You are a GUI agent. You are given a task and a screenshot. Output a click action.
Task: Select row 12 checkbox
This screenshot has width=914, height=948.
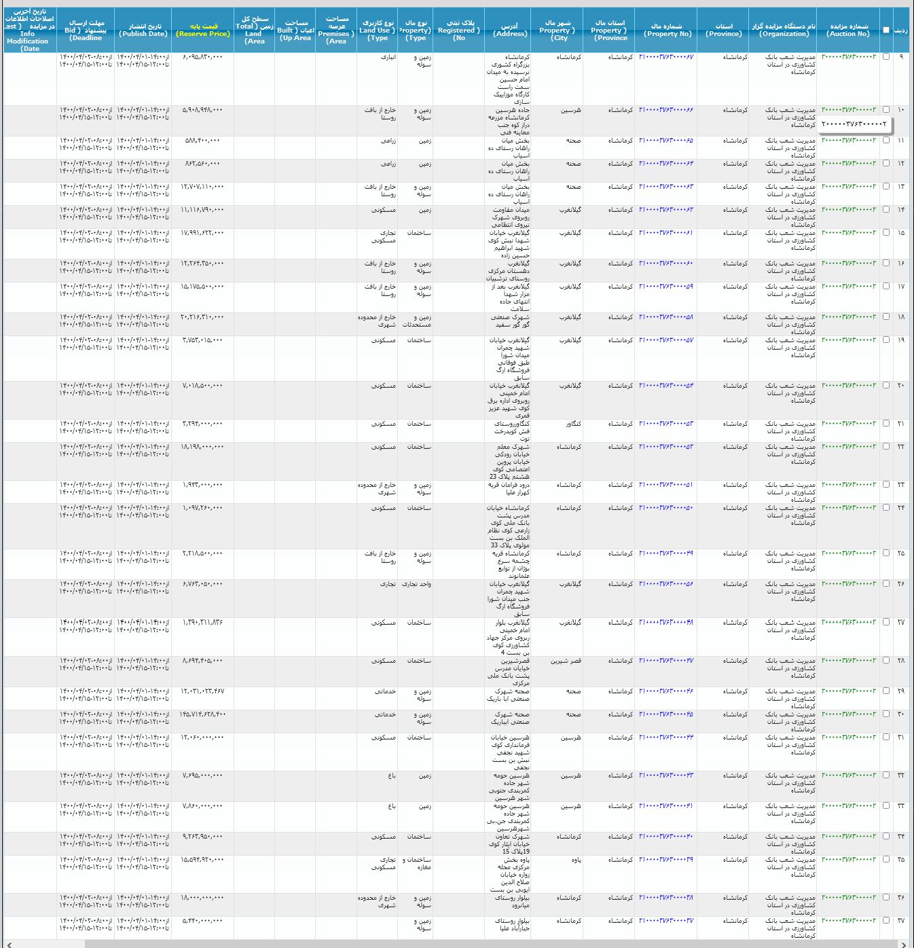tap(885, 164)
